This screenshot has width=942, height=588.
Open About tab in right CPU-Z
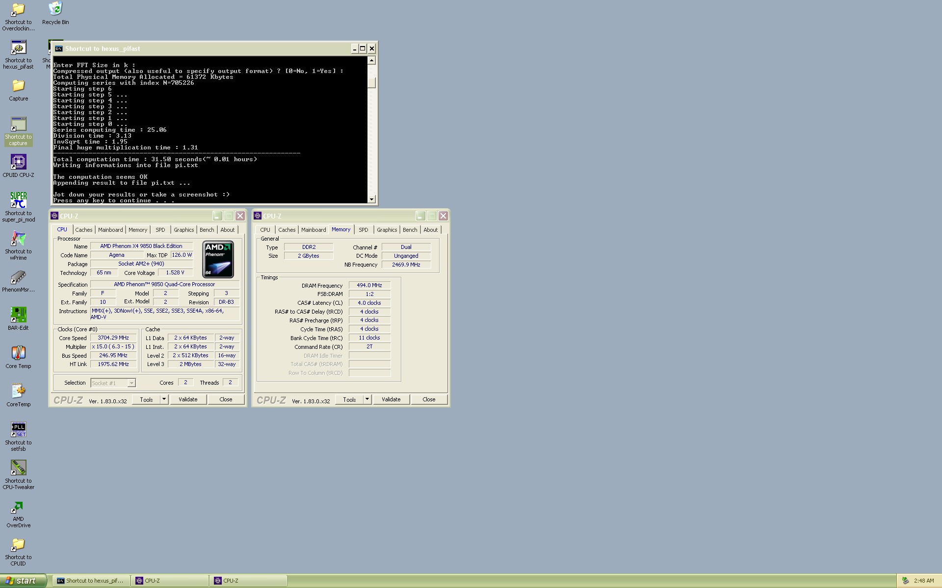pyautogui.click(x=431, y=230)
